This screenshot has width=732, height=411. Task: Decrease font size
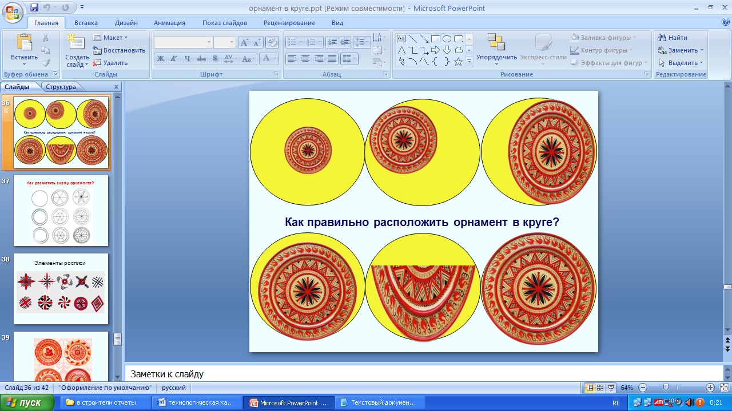[x=257, y=42]
